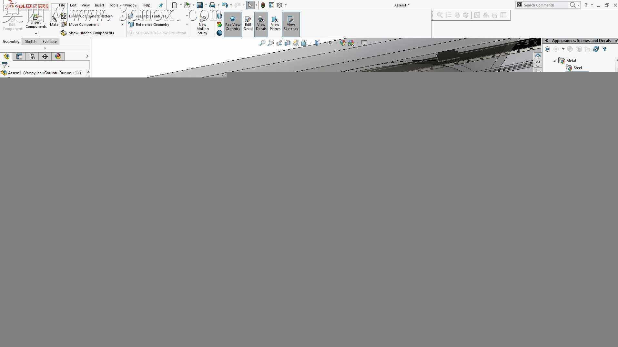The width and height of the screenshot is (618, 347).
Task: Open Edit Appearance color icon
Action: 343,43
